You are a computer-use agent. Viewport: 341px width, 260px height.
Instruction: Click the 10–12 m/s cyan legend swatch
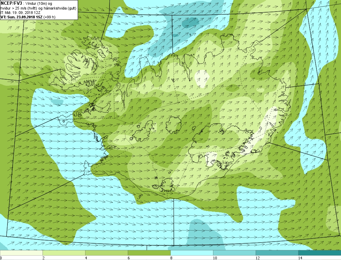(x=235, y=253)
